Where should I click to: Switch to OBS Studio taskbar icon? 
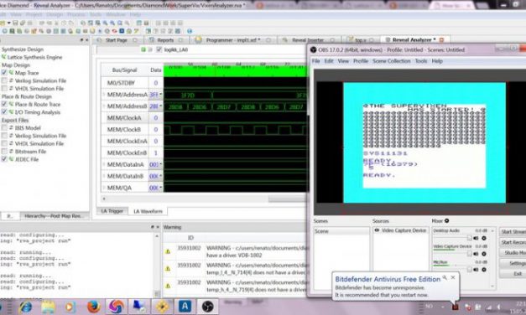point(207,307)
